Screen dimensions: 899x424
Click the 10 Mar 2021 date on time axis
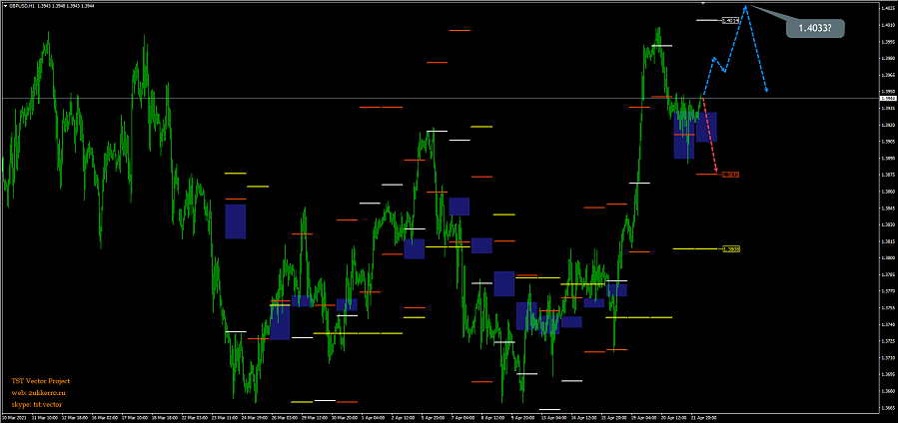[14, 417]
